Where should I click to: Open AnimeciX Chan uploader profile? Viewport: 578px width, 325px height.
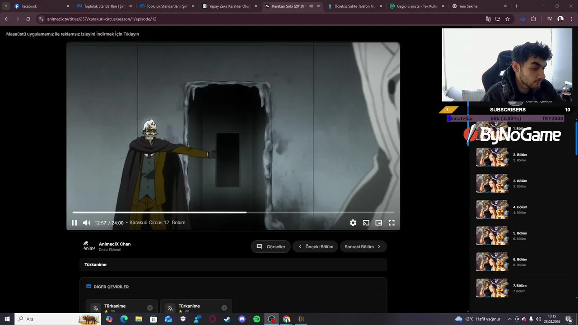click(x=115, y=244)
